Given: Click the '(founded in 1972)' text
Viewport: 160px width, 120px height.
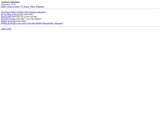Looking at the screenshot, I should point(8,4).
